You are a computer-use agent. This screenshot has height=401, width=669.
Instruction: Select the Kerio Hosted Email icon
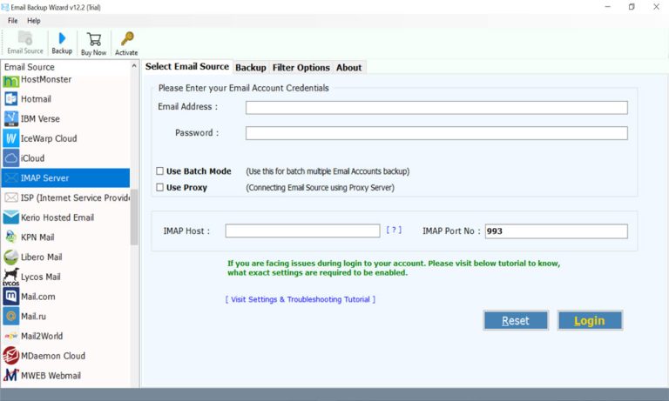pos(11,217)
